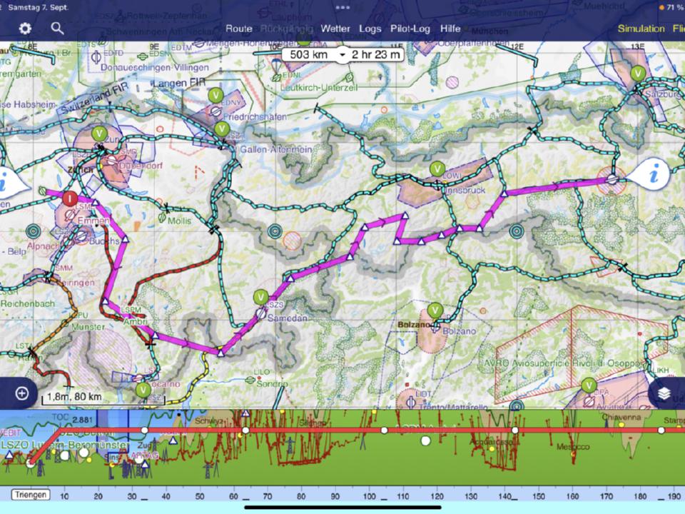
Task: Open the Route menu
Action: pos(239,29)
